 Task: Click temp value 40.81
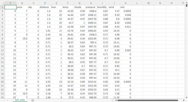68,35
